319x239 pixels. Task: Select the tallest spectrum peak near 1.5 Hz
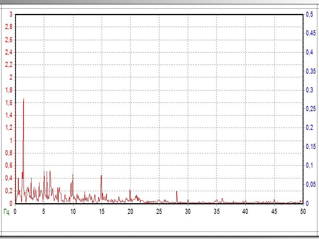pyautogui.click(x=24, y=151)
